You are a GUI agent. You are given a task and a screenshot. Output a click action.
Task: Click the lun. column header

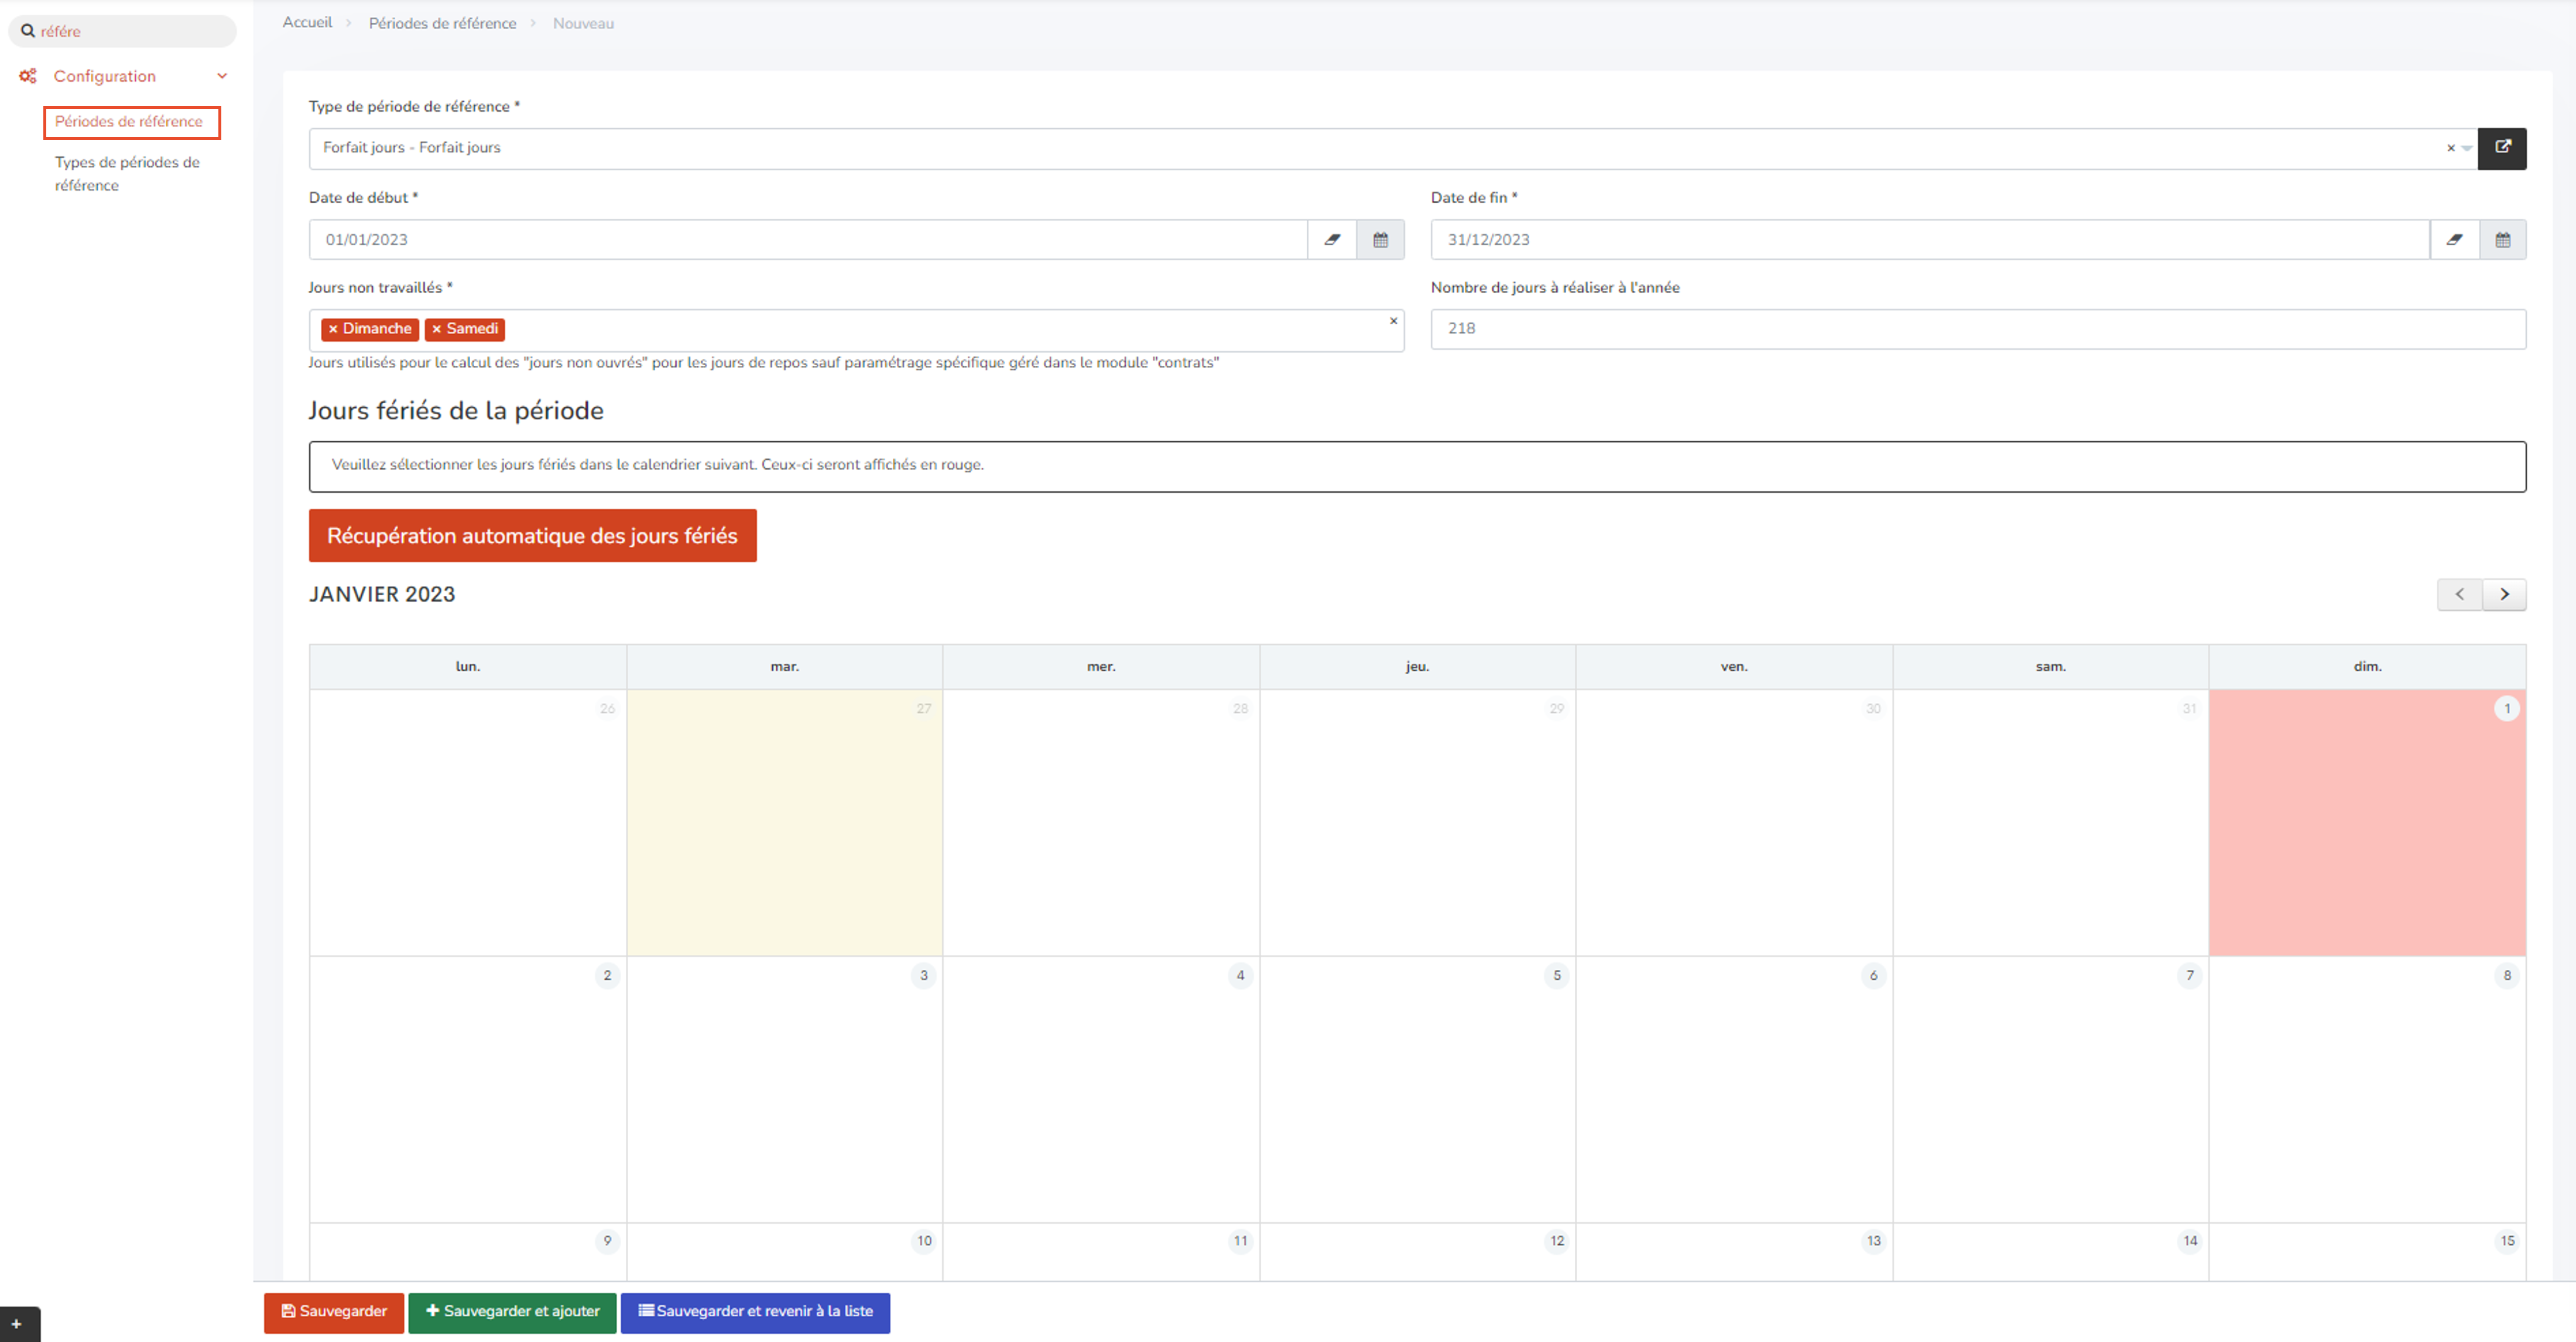coord(468,667)
